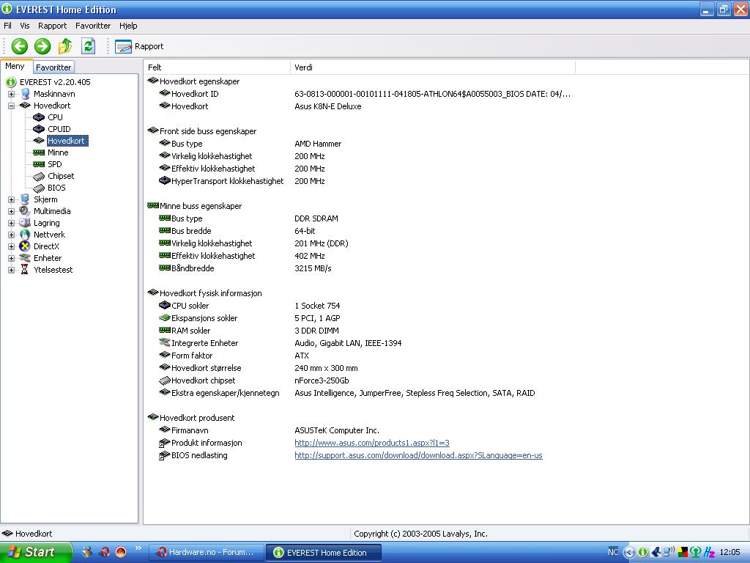Viewport: 750px width, 563px height.
Task: Open the Rapport report wizard
Action: 139,46
